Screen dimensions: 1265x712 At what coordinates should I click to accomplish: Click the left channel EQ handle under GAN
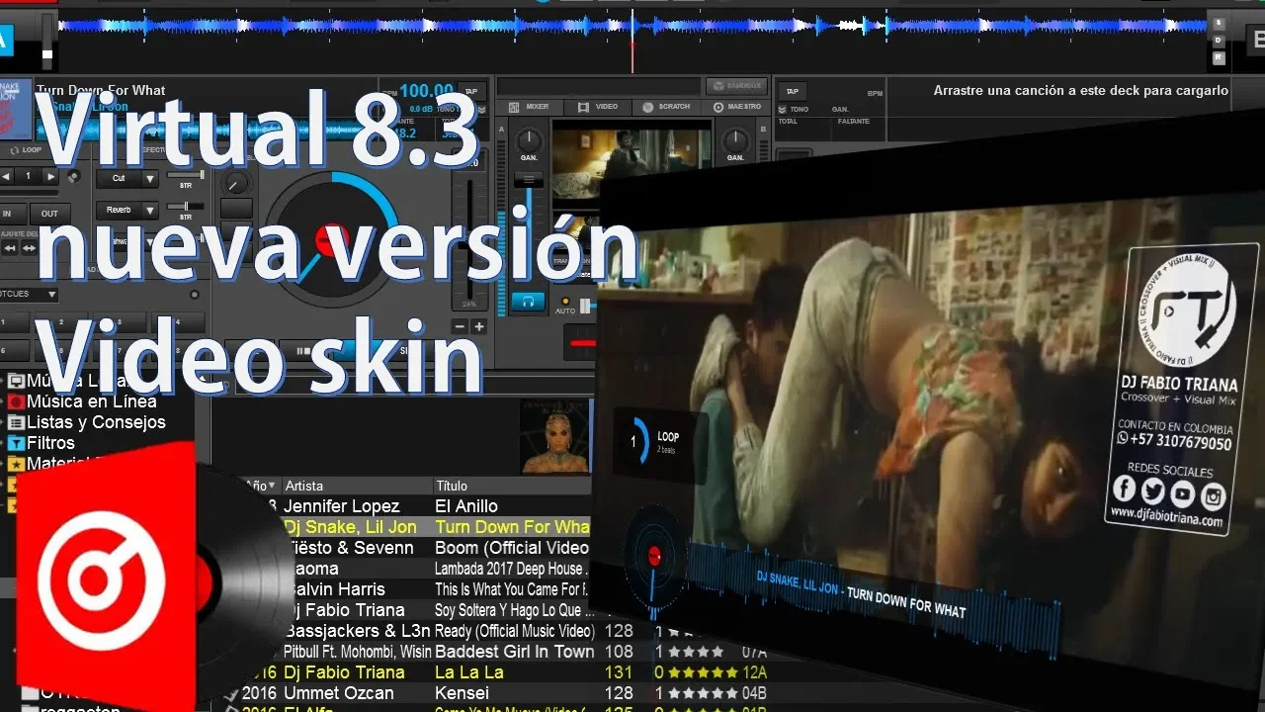[x=529, y=181]
